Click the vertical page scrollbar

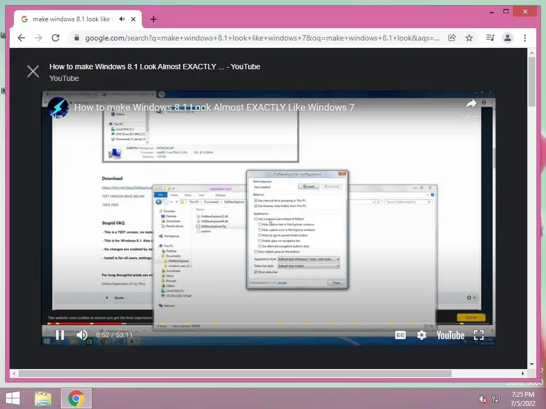[532, 81]
